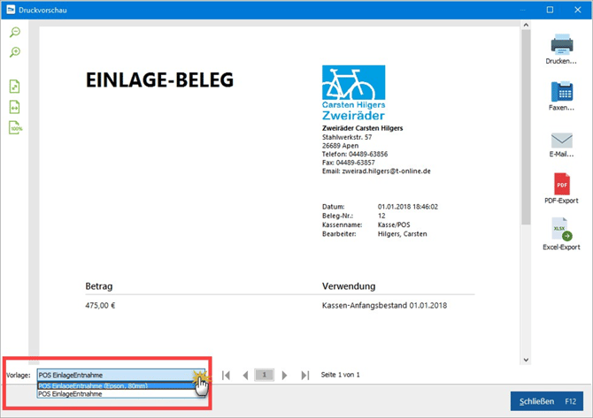
Task: Fit page to width
Action: coord(15,107)
